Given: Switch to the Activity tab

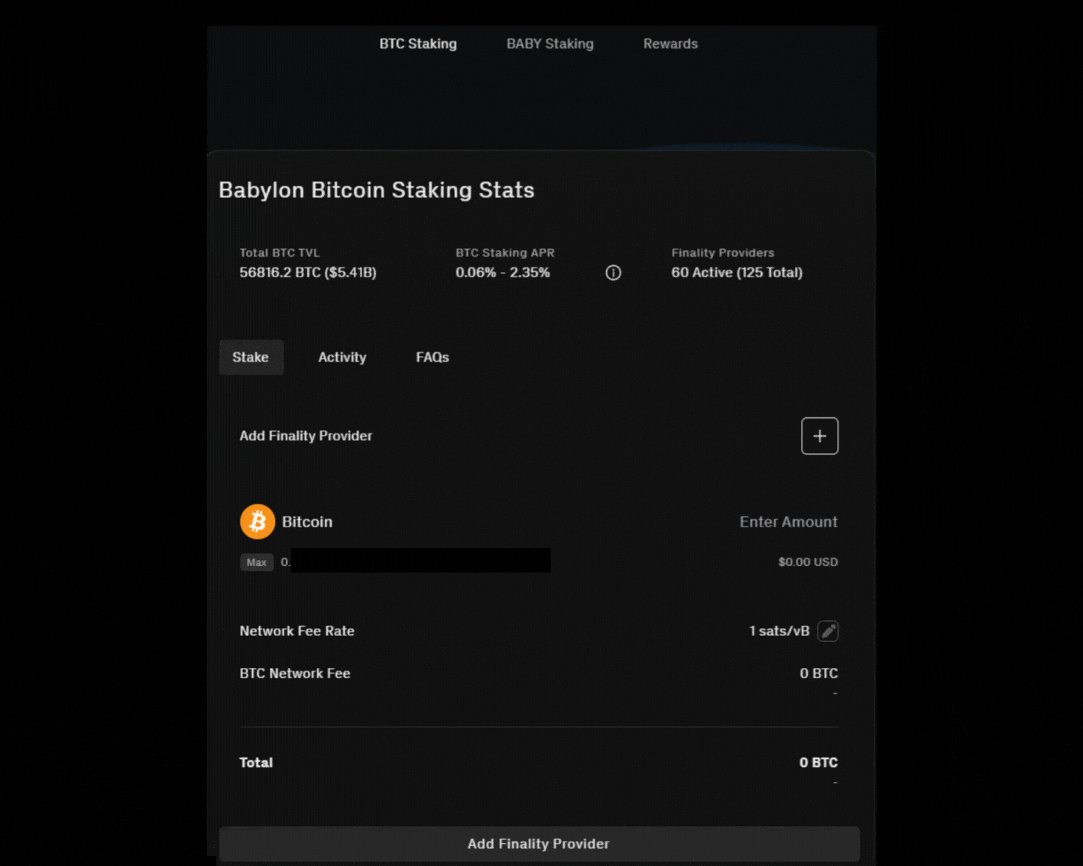Looking at the screenshot, I should [342, 357].
